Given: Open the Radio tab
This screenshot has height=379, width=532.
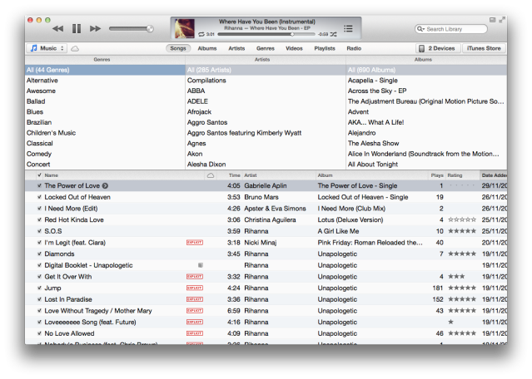Looking at the screenshot, I should [x=354, y=48].
